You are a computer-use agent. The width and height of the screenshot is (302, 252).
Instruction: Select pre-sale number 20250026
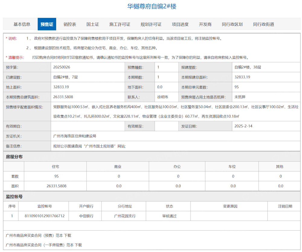click(62, 67)
